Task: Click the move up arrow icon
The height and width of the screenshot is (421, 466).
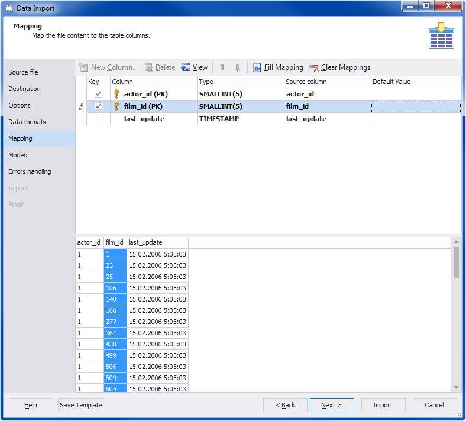Action: point(222,67)
